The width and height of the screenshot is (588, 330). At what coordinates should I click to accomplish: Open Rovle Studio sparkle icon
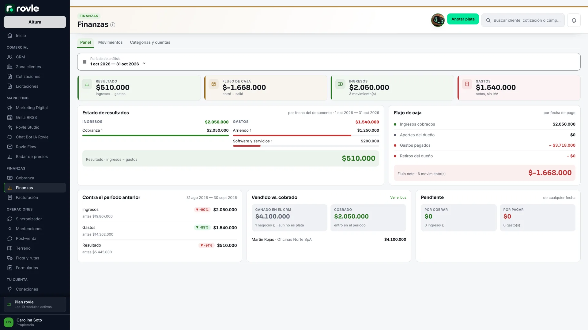click(x=10, y=127)
